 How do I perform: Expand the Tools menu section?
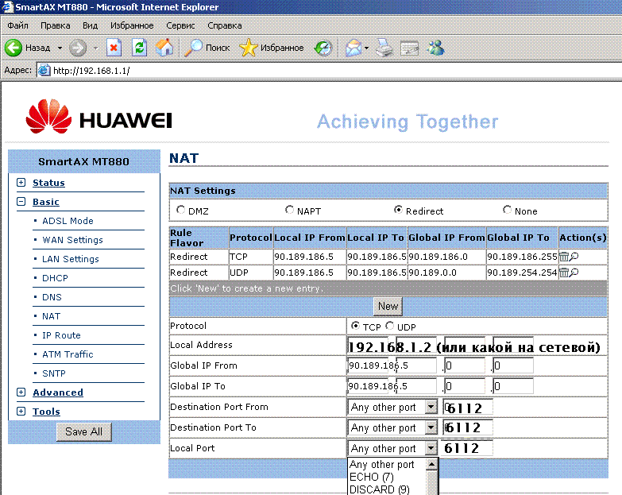tap(21, 411)
